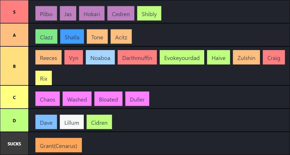Click the Darthmuffin tile
Image resolution: width=290 pixels, height=155 pixels.
(x=137, y=57)
